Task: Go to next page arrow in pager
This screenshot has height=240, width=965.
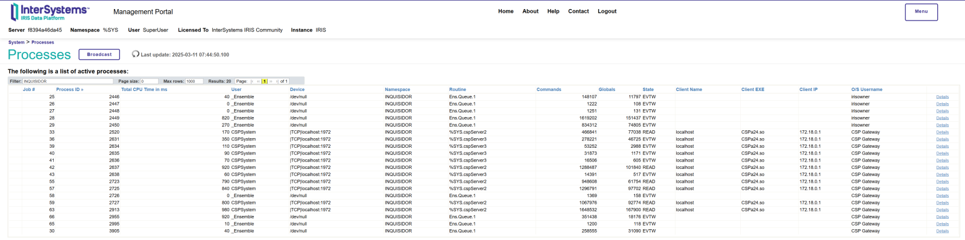Action: (x=271, y=81)
